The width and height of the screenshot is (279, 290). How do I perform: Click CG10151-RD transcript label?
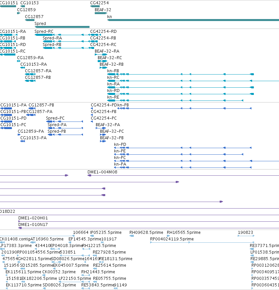point(13,45)
